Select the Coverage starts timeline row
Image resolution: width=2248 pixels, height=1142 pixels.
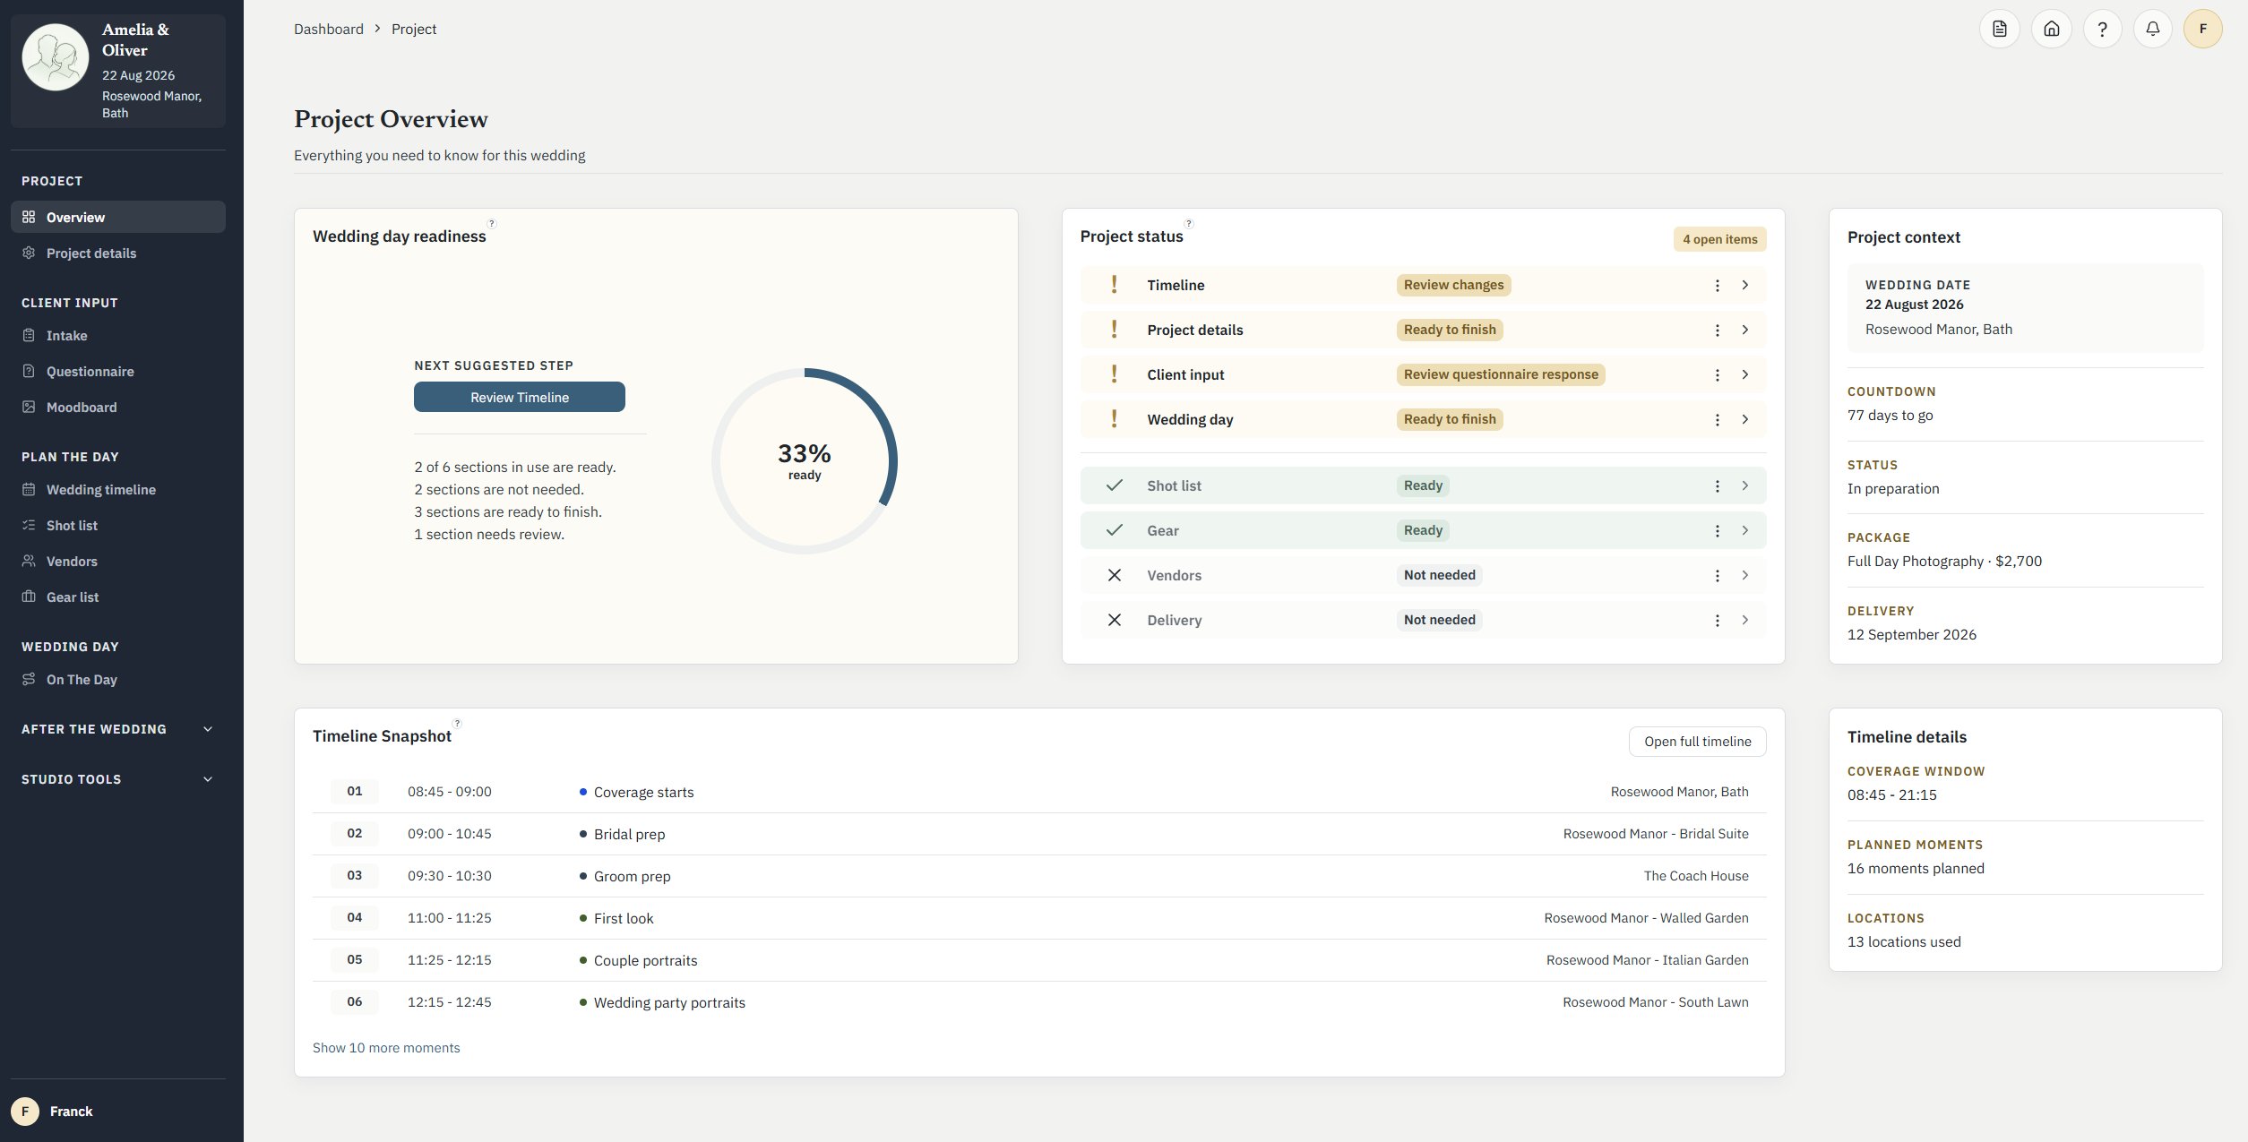click(x=1039, y=792)
